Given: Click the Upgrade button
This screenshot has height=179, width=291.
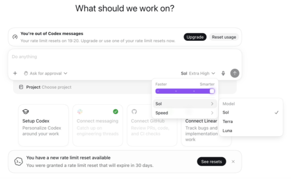Looking at the screenshot, I should click(195, 37).
